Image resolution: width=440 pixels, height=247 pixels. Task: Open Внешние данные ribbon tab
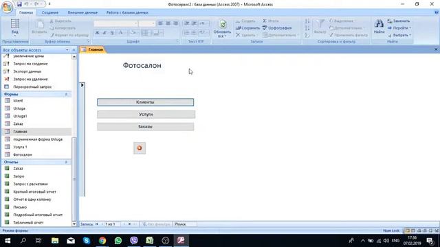tap(82, 12)
